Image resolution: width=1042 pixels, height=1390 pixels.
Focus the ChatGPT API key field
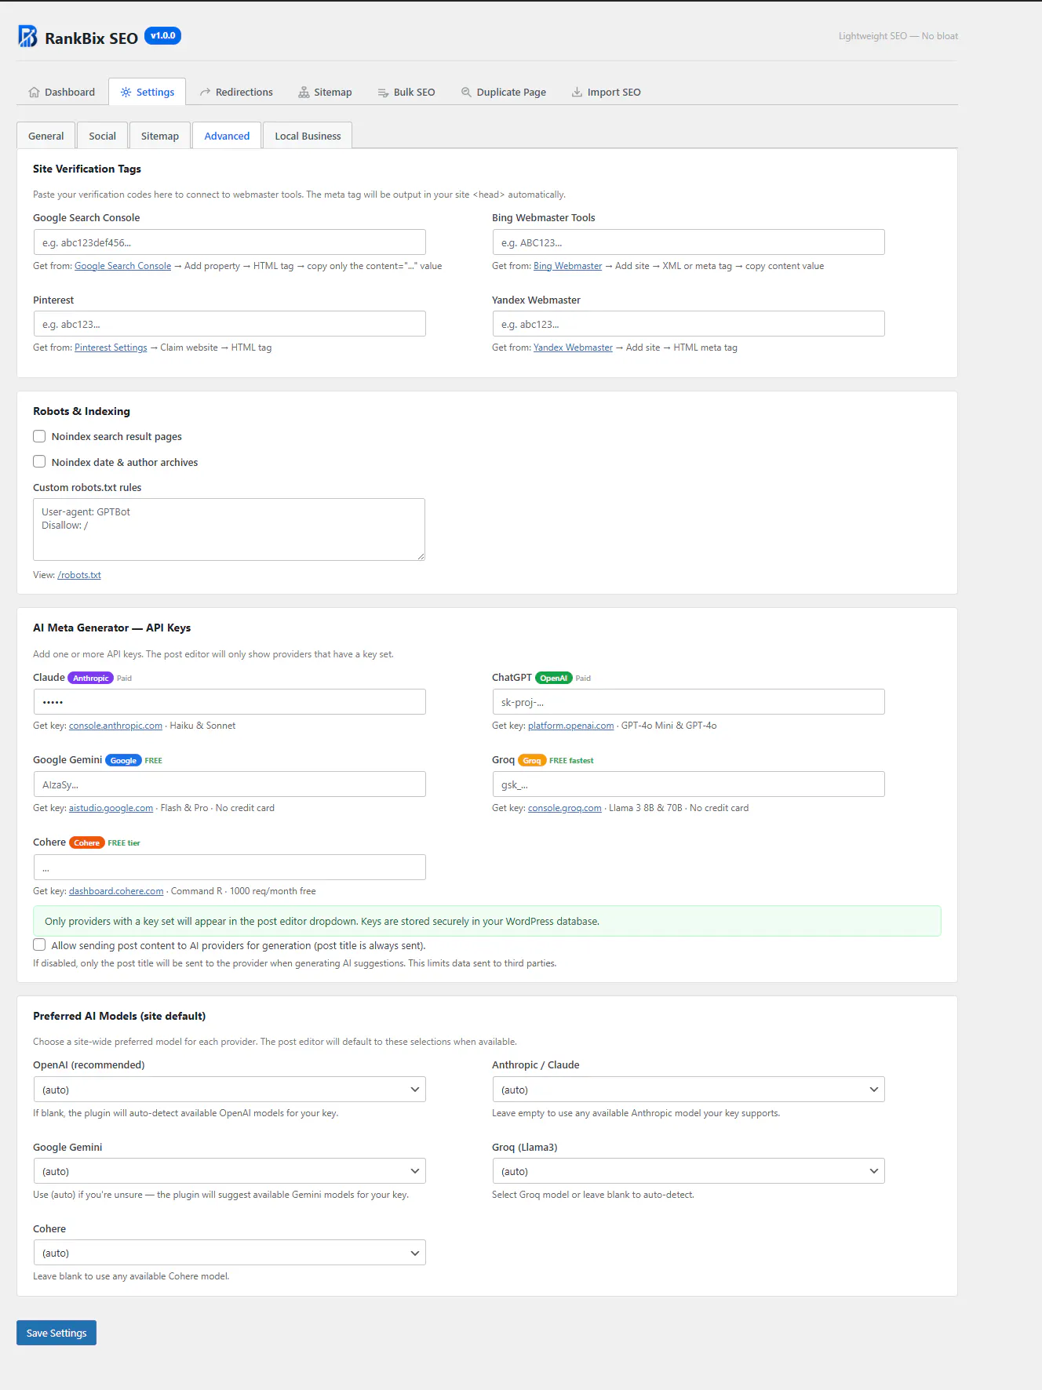[688, 702]
